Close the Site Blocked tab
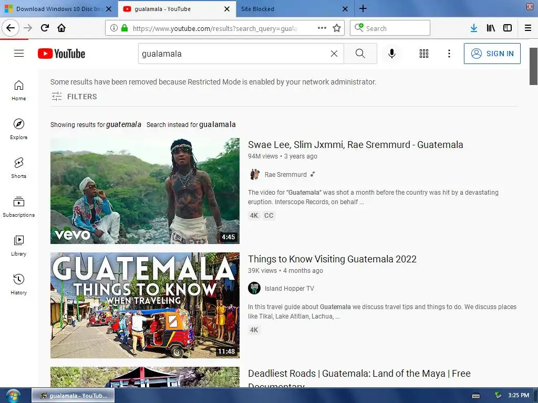The height and width of the screenshot is (403, 538). tap(345, 9)
